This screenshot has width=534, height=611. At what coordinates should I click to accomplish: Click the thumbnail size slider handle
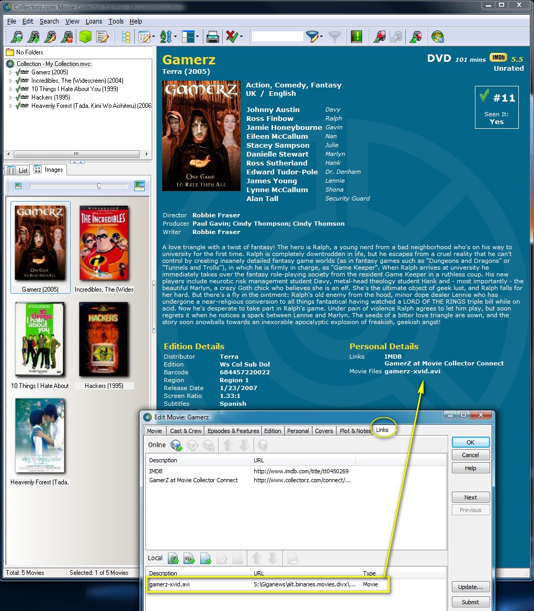click(99, 186)
